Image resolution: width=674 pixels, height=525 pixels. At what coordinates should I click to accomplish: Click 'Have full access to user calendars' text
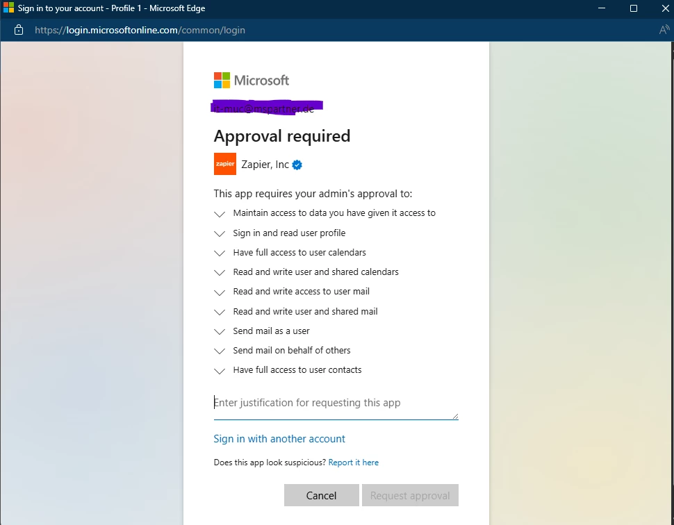[x=299, y=253]
